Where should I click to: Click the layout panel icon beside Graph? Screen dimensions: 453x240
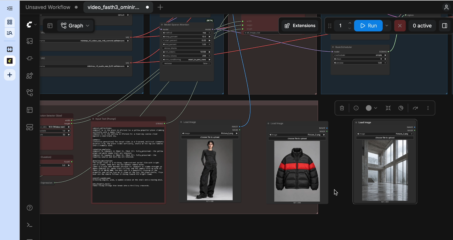pyautogui.click(x=50, y=26)
